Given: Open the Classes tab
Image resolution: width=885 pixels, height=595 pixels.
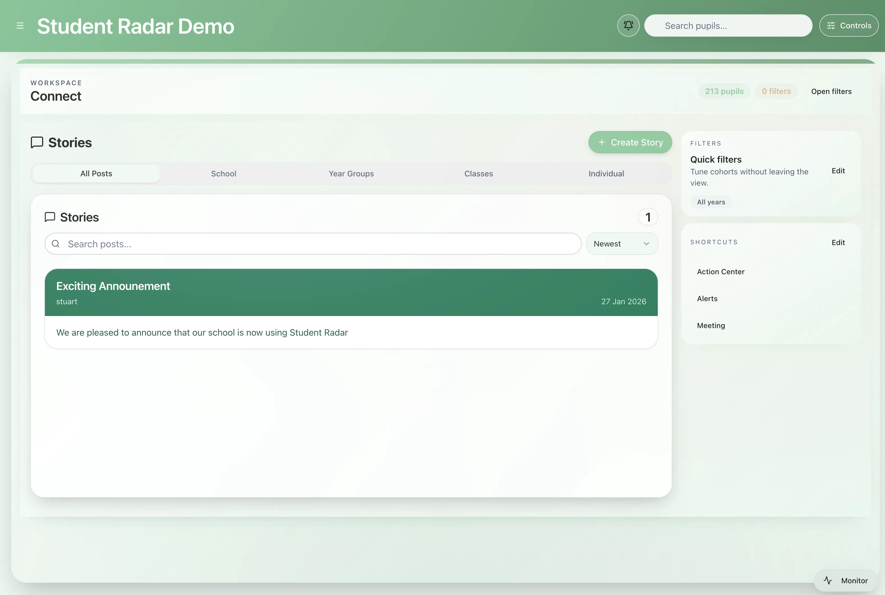Looking at the screenshot, I should (478, 174).
